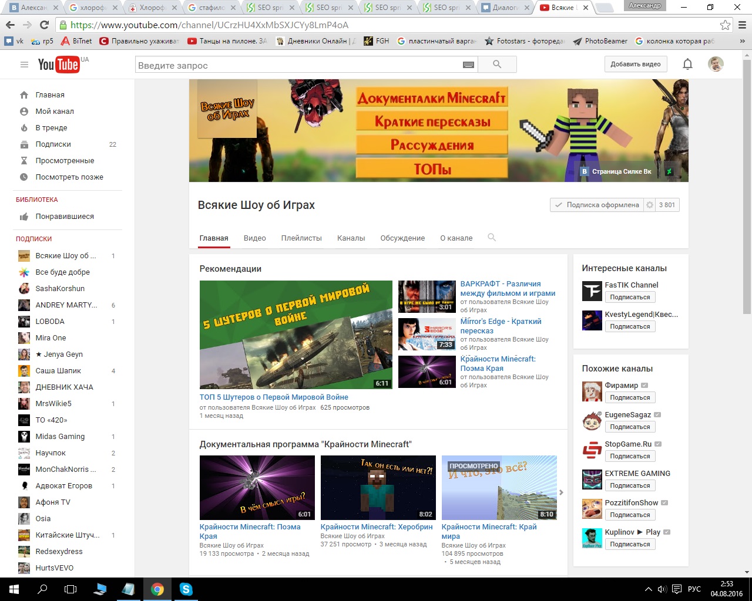Play the Край мира watched thumbnail
The height and width of the screenshot is (601, 752).
pos(499,488)
